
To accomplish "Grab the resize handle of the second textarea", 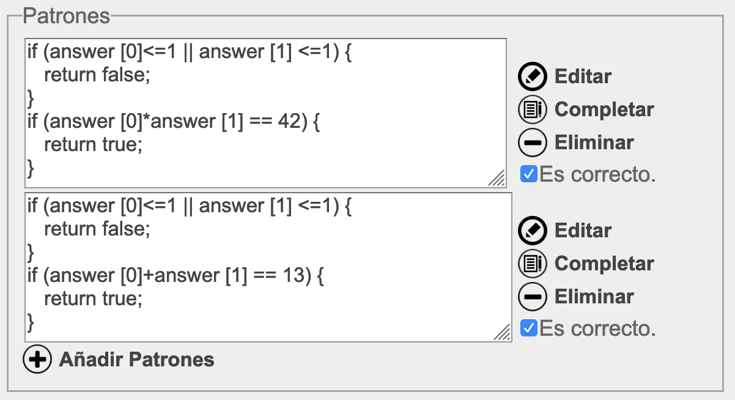I will [x=502, y=333].
